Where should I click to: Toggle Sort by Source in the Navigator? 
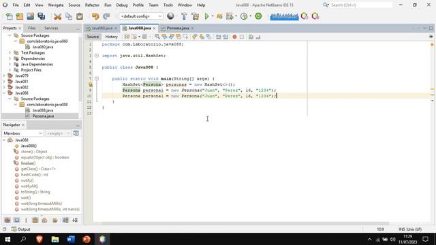(x=75, y=220)
